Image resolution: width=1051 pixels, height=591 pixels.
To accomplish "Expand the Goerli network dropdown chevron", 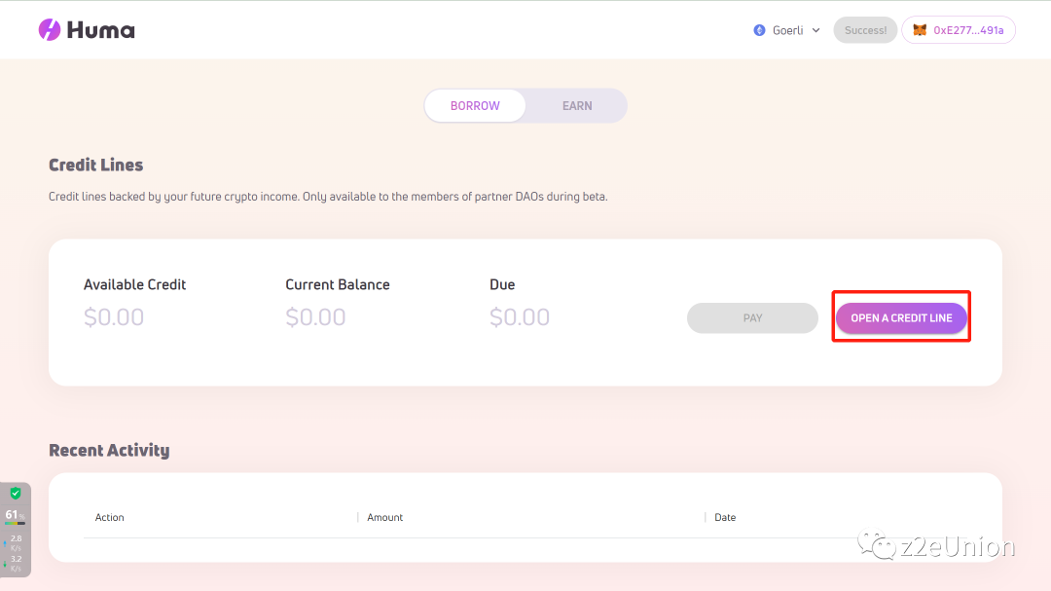I will point(815,30).
